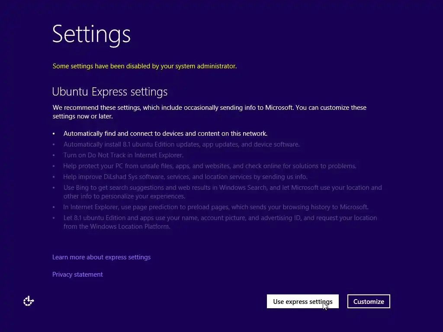Click the Settings page title
Screen dimensions: 443x332
coord(91,35)
